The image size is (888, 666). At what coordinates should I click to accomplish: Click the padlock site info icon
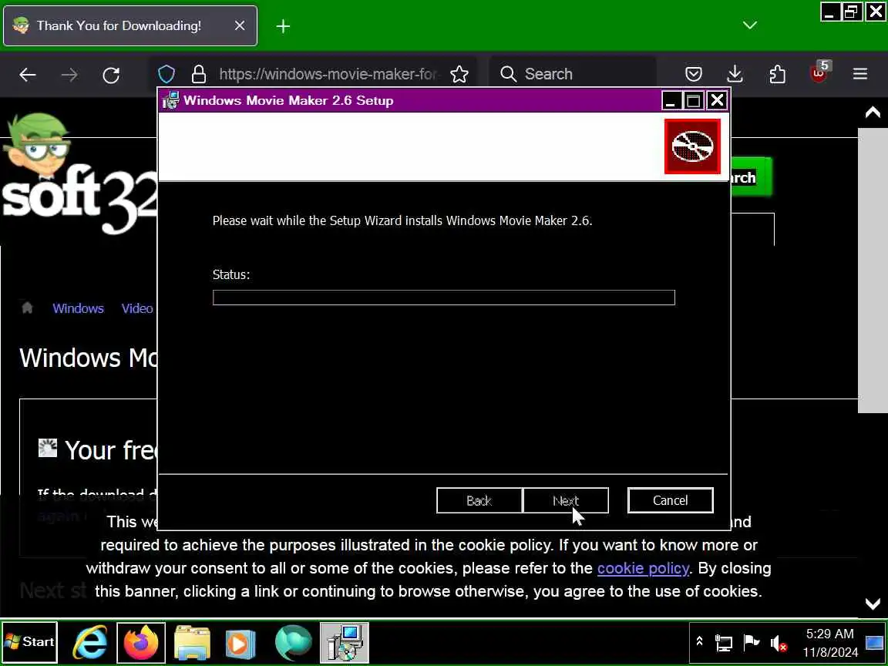[x=199, y=74]
